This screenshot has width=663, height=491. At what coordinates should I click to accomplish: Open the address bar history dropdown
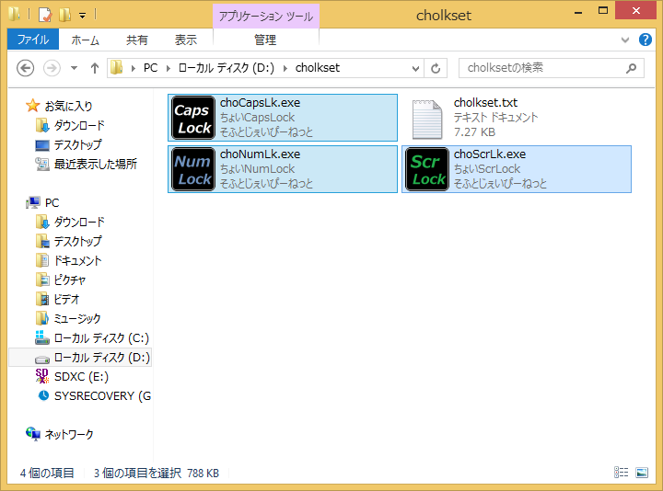416,68
